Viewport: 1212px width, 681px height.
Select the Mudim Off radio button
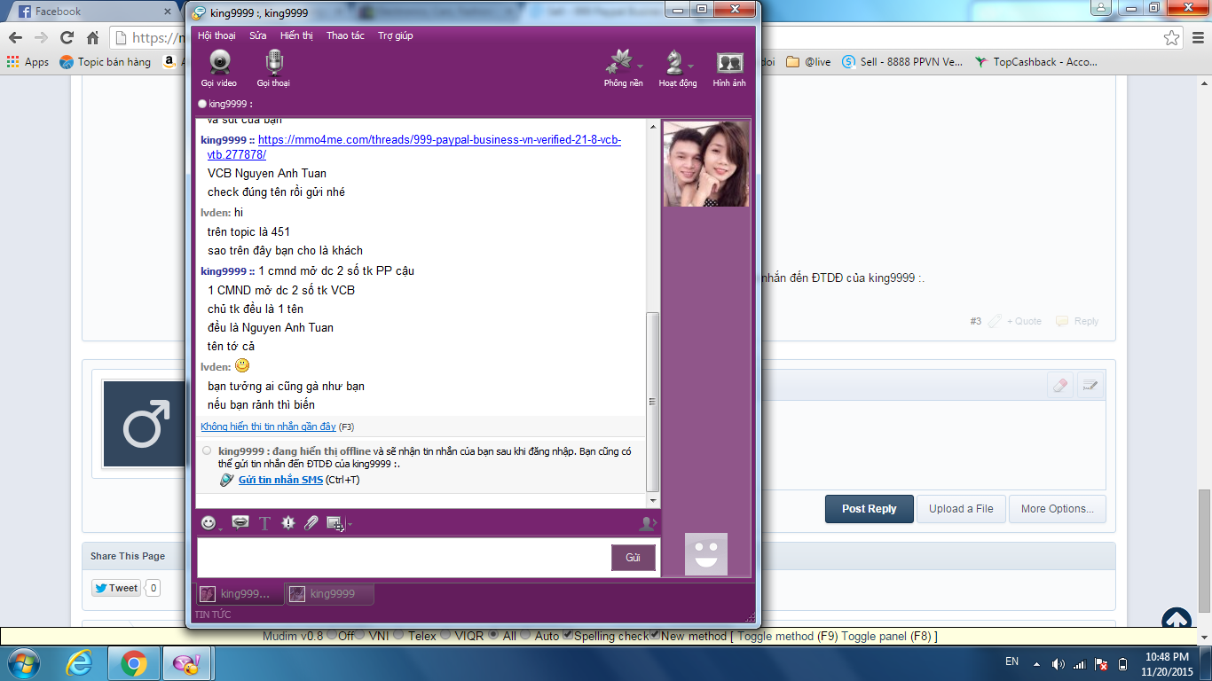coord(332,635)
